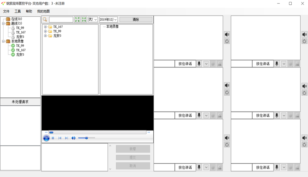Click 按住讲话 under the top-left panel

[185, 64]
